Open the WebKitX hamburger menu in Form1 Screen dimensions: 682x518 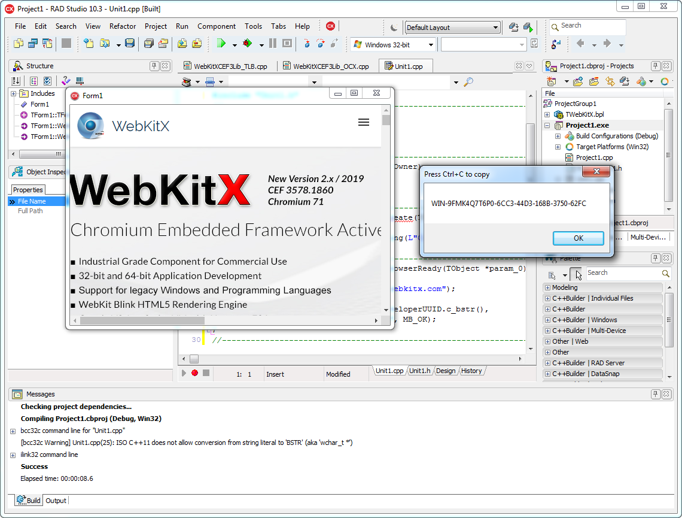coord(364,122)
